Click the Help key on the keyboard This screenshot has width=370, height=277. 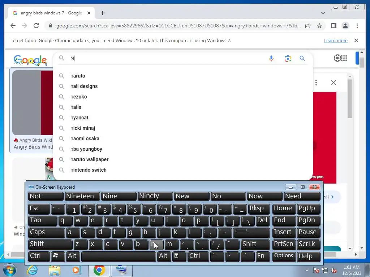point(309,256)
